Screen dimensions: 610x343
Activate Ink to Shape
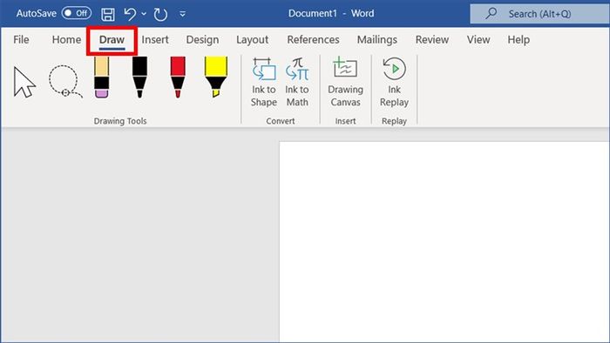(264, 83)
